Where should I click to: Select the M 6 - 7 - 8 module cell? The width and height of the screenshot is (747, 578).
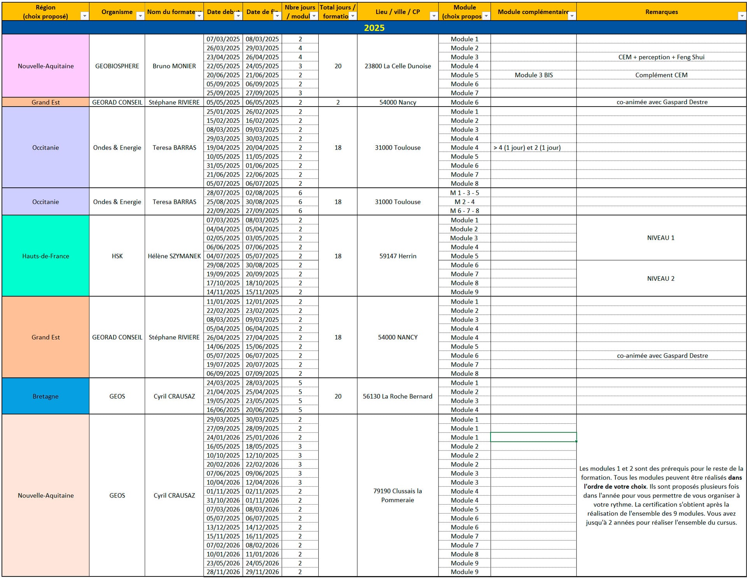point(465,211)
